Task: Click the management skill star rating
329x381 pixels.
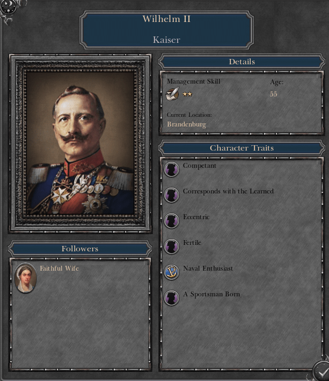Action: (x=187, y=94)
